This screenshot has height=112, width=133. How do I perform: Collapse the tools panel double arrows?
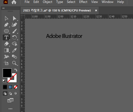pyautogui.click(x=3, y=8)
